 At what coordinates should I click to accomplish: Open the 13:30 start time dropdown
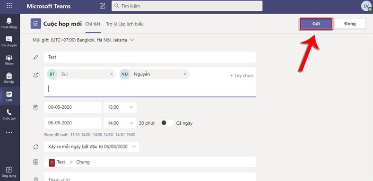(x=120, y=107)
